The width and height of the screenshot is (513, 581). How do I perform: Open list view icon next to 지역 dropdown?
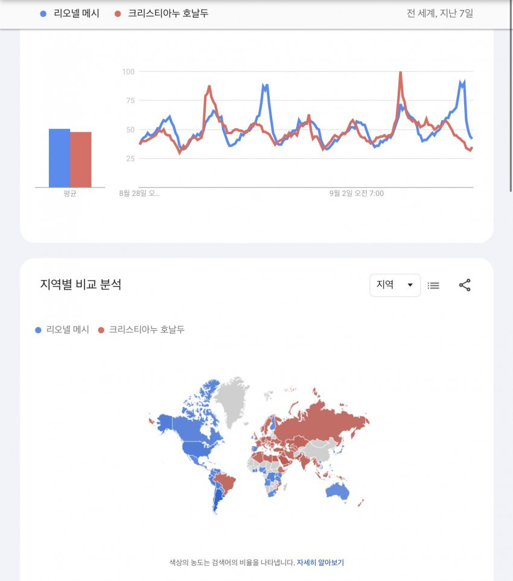point(433,285)
